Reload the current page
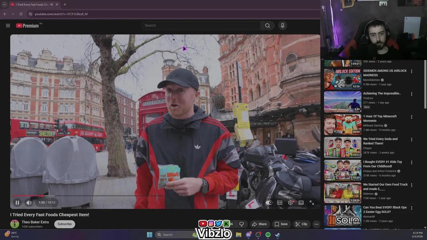Viewport: 427px width, 240px height. [21, 14]
